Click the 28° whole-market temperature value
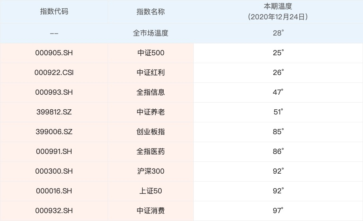Viewport: 363px width, 221px height. (278, 33)
